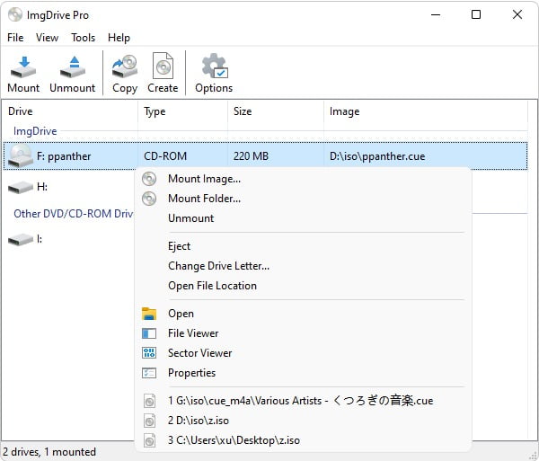Image resolution: width=539 pixels, height=461 pixels.
Task: Click the Create image toolbar icon
Action: (163, 66)
